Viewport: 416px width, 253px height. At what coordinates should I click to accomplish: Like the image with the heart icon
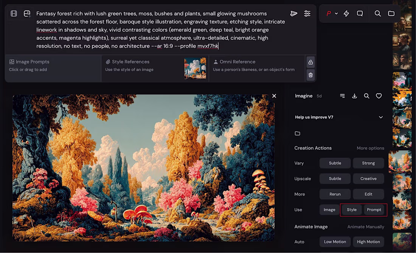(x=379, y=96)
